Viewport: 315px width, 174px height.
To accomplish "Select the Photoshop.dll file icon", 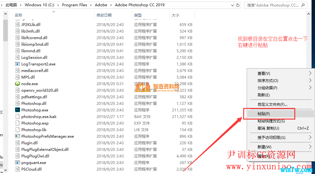I will click(x=18, y=103).
